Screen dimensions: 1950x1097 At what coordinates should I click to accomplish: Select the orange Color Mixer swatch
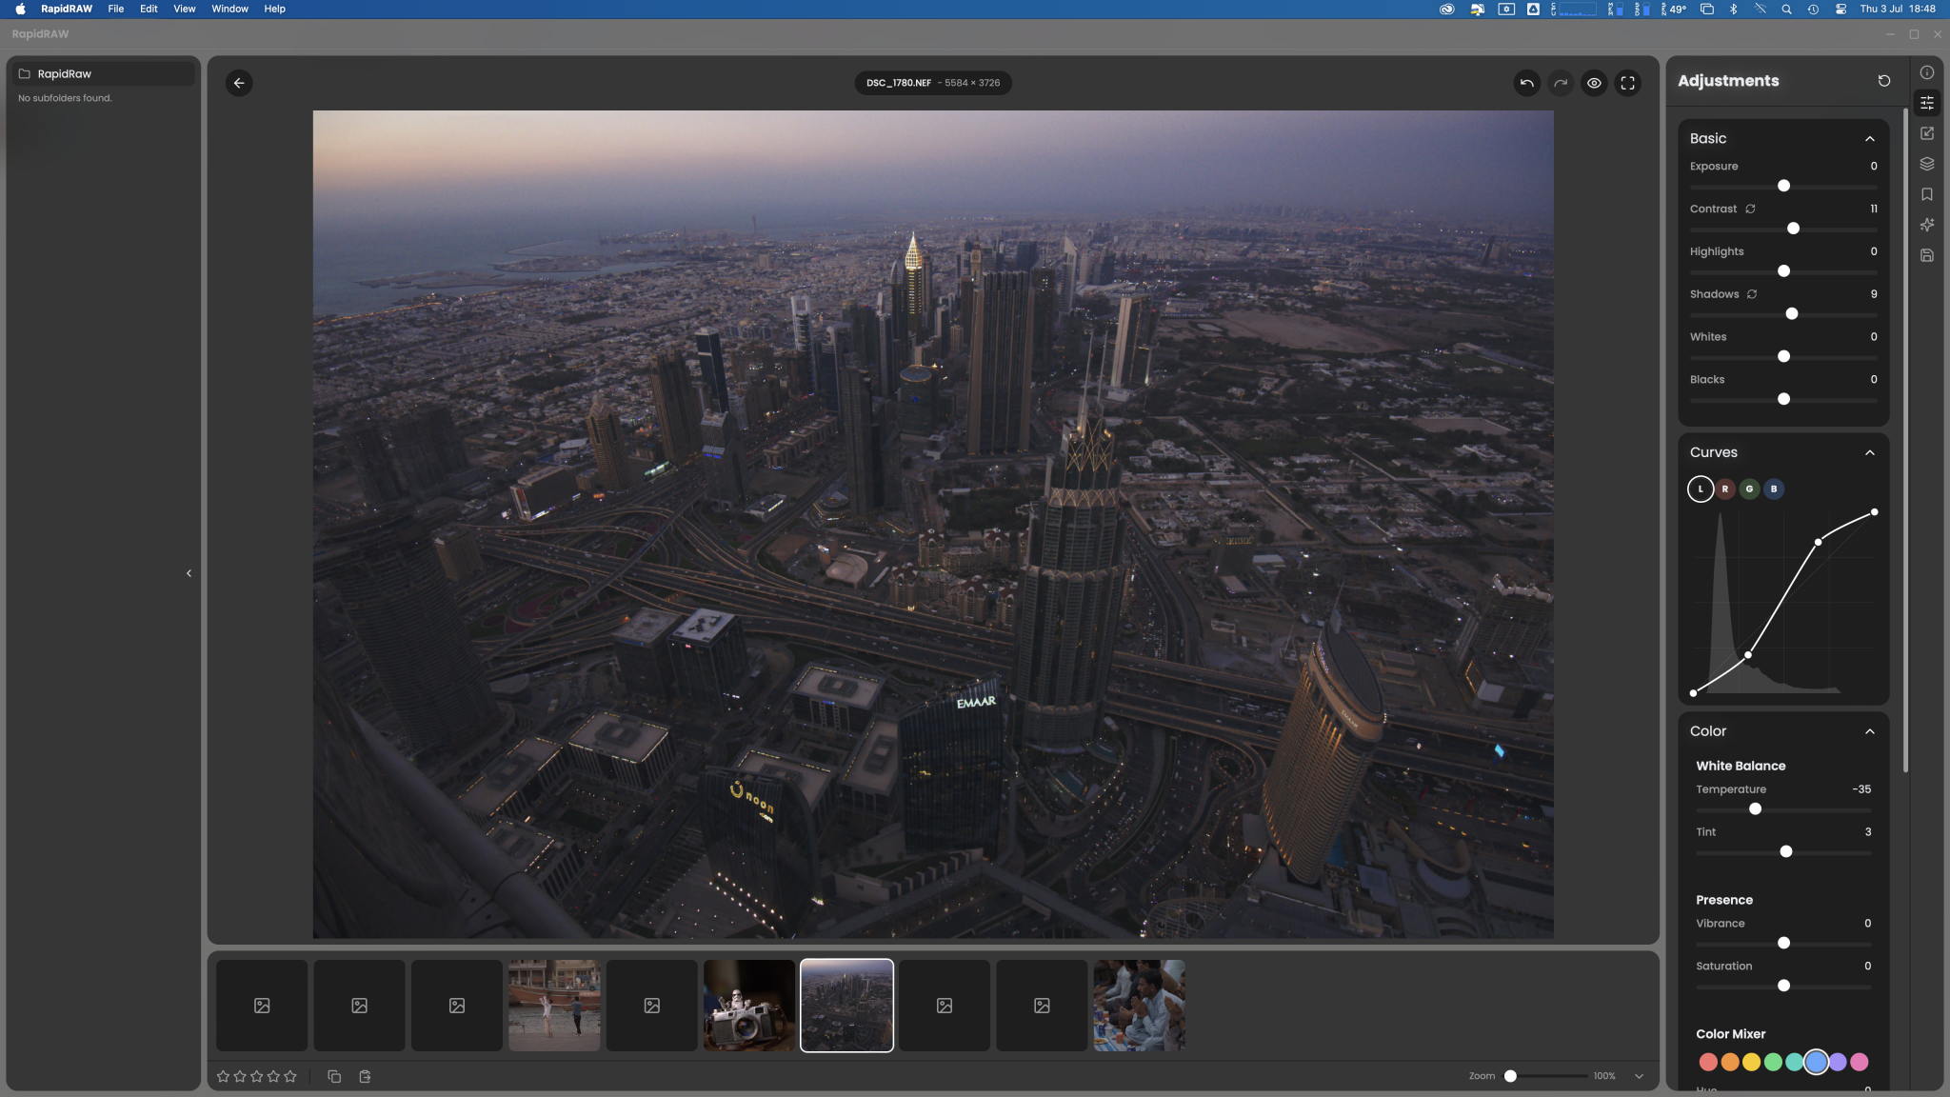[x=1730, y=1062]
